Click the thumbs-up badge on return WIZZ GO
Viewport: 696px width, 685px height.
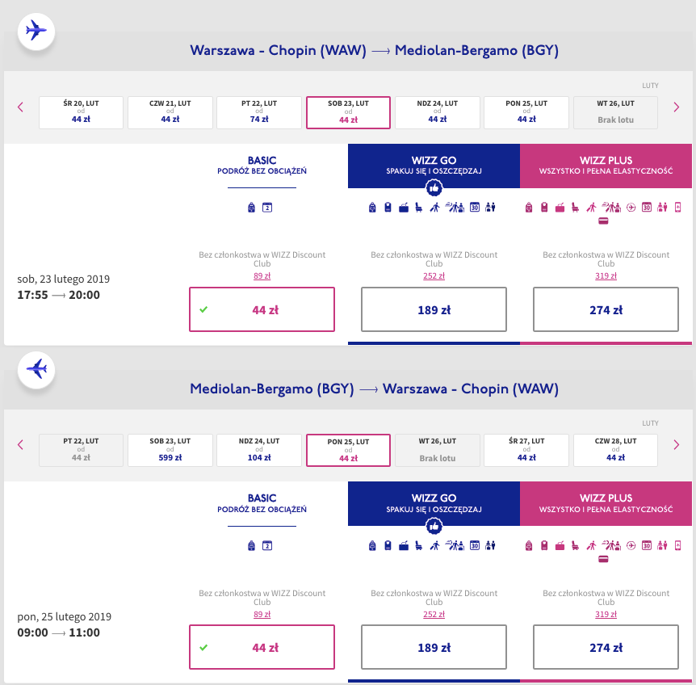(x=434, y=527)
